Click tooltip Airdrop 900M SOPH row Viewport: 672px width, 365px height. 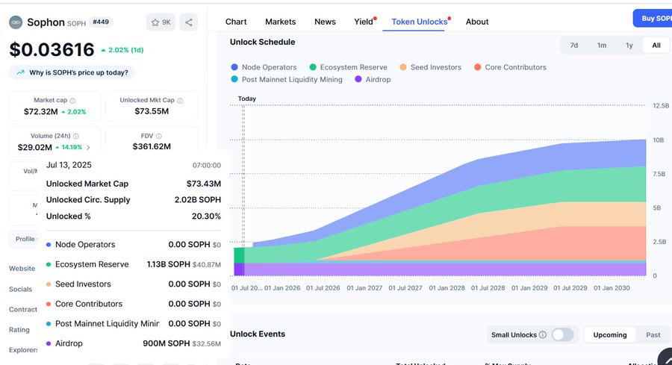134,343
